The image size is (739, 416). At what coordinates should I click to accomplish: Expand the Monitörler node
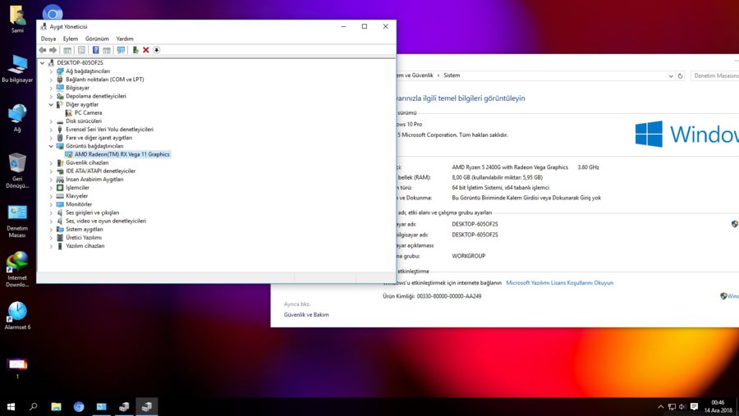[51, 204]
